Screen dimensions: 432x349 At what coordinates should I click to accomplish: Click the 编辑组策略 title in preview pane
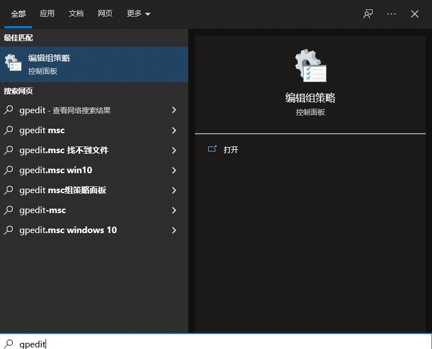[310, 98]
